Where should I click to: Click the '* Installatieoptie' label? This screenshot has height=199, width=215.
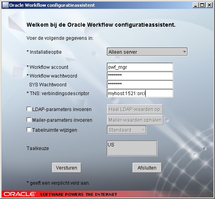point(44,52)
